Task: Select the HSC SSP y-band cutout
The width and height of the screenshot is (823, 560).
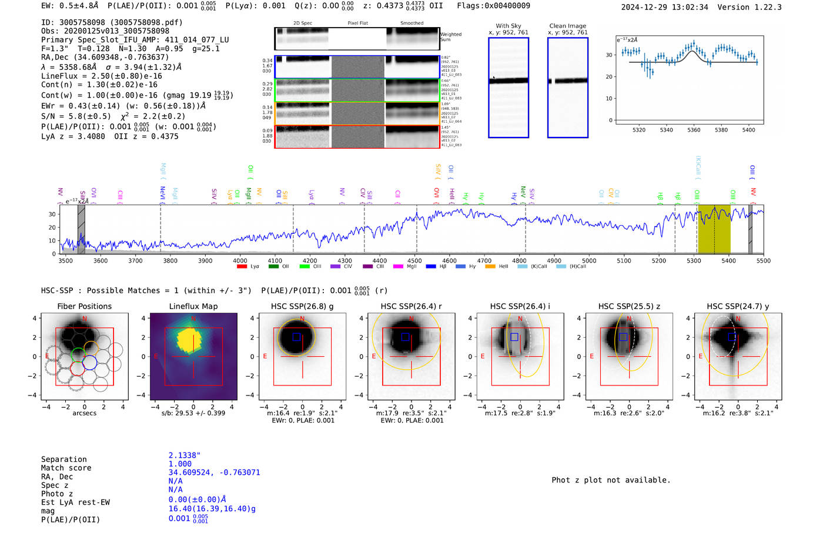Action: click(738, 356)
